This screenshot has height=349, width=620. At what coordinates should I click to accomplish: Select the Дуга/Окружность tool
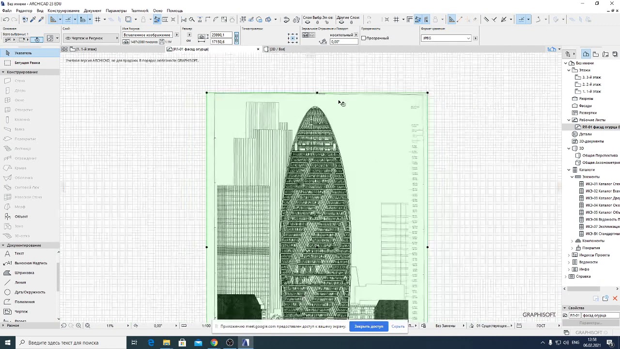tap(29, 292)
